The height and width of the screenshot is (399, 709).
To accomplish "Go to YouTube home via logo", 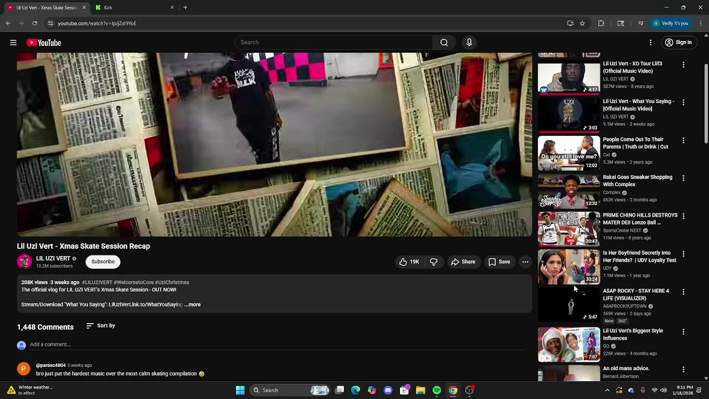I will (44, 43).
